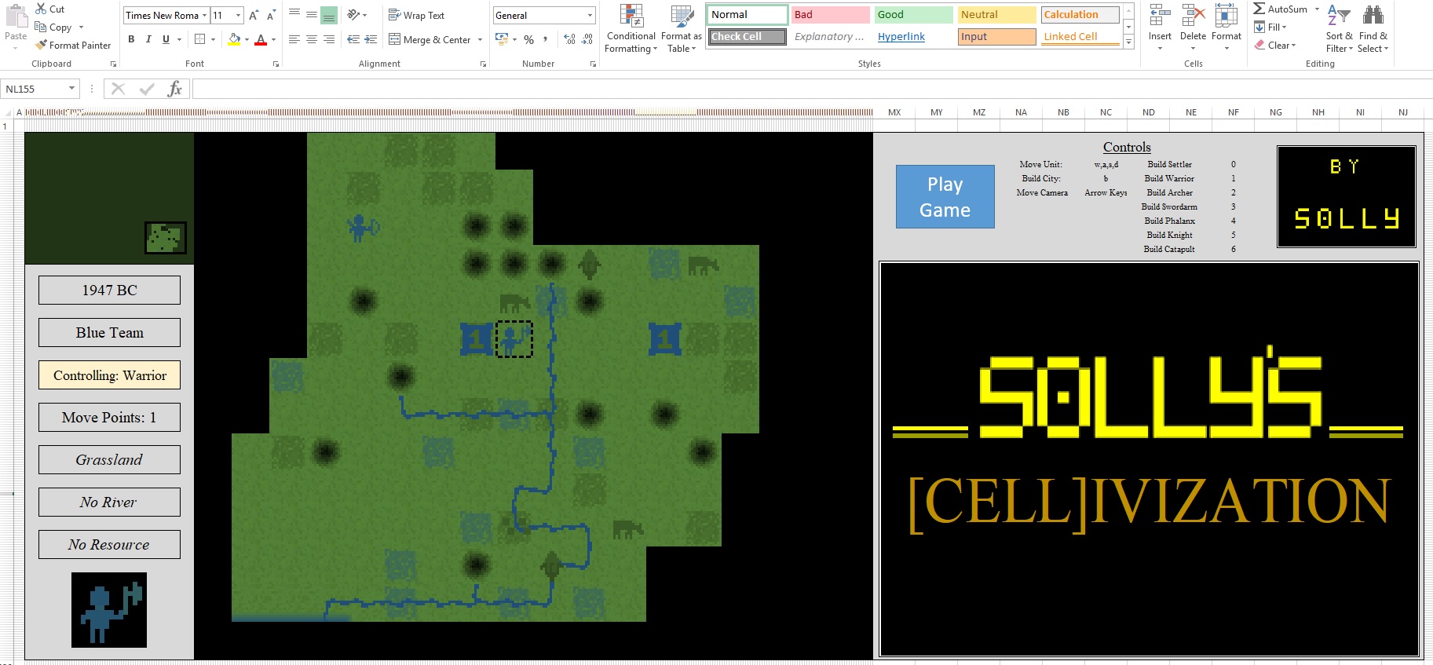Toggle Italic formatting

[x=148, y=39]
